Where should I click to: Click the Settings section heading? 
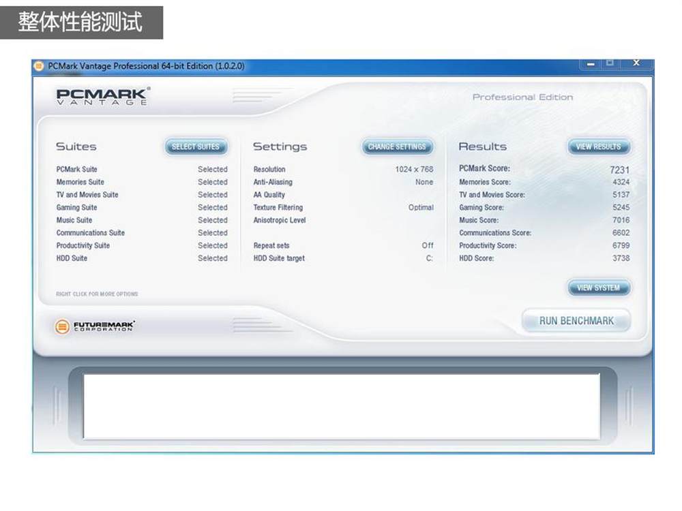pos(280,147)
